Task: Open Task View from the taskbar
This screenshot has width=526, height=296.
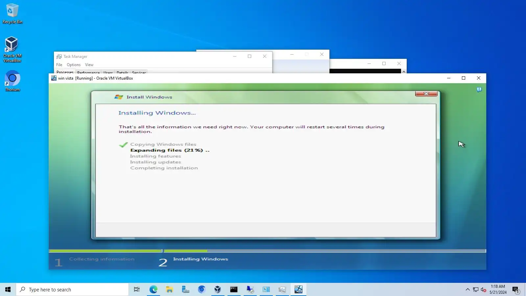Action: tap(137, 289)
